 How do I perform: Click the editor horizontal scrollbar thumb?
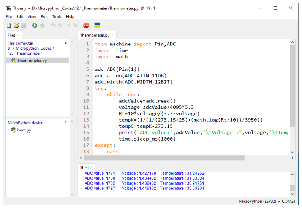pyautogui.click(x=164, y=158)
